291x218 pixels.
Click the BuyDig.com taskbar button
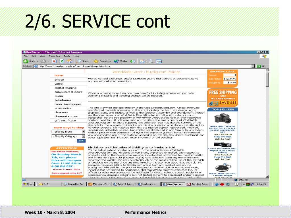[x=173, y=184]
